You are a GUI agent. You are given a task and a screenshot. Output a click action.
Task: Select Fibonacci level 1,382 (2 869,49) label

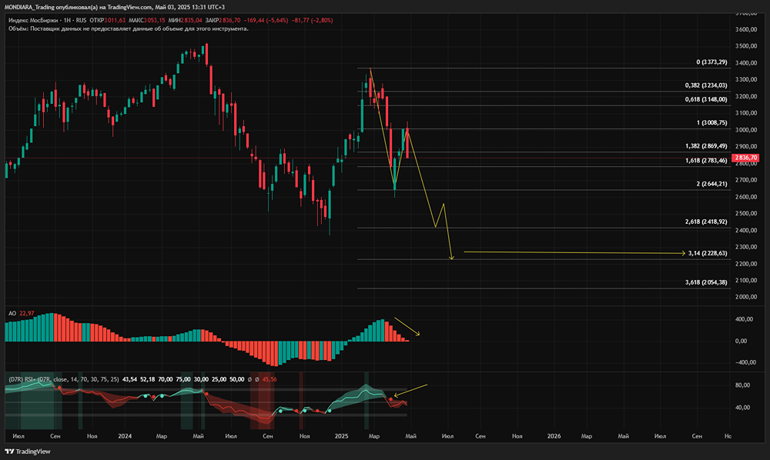click(706, 145)
